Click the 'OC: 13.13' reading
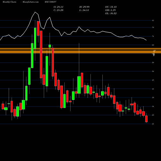The height and width of the screenshot is (161, 161). (111, 7)
